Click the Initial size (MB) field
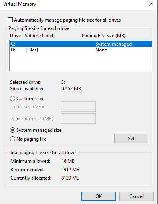Screen dimensions: 158x204 click(x=78, y=107)
